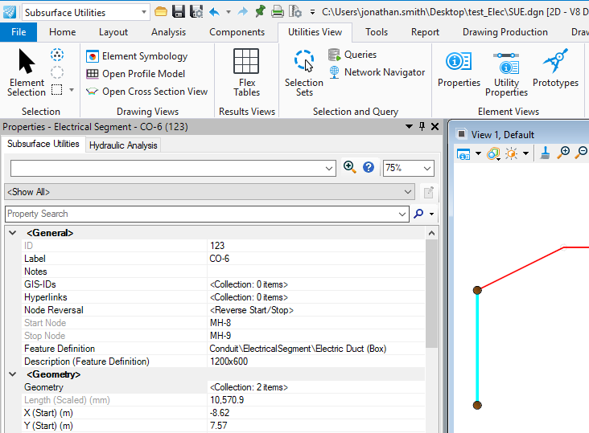This screenshot has height=433, width=589.
Task: Switch to the Hydraulic Analysis tab
Action: (124, 145)
